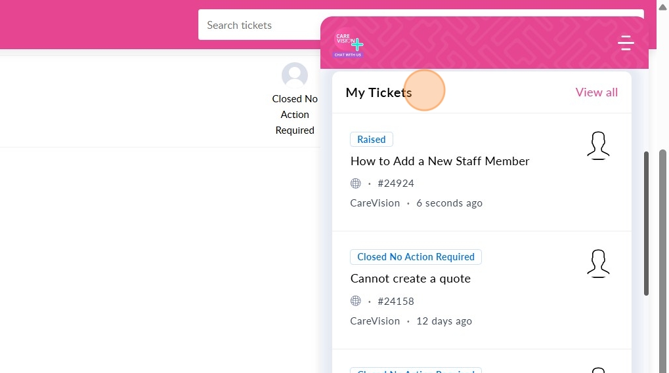Click ticket number #24924
Viewport: 669px width, 373px height.
coord(396,184)
